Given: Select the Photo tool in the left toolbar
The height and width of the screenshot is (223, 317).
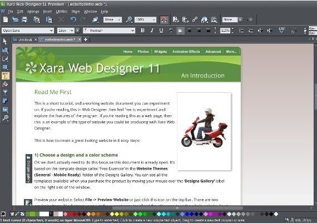Looking at the screenshot, I should [5, 51].
